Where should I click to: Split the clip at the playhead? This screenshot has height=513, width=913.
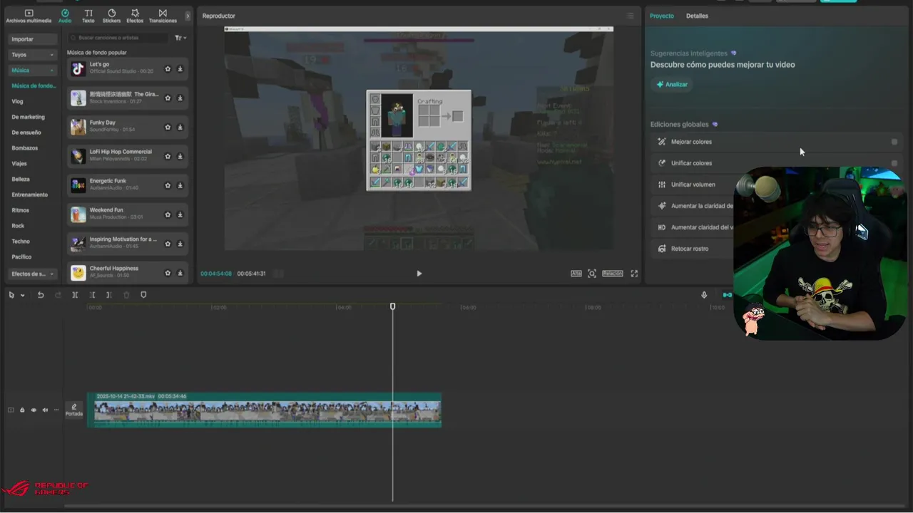click(75, 295)
